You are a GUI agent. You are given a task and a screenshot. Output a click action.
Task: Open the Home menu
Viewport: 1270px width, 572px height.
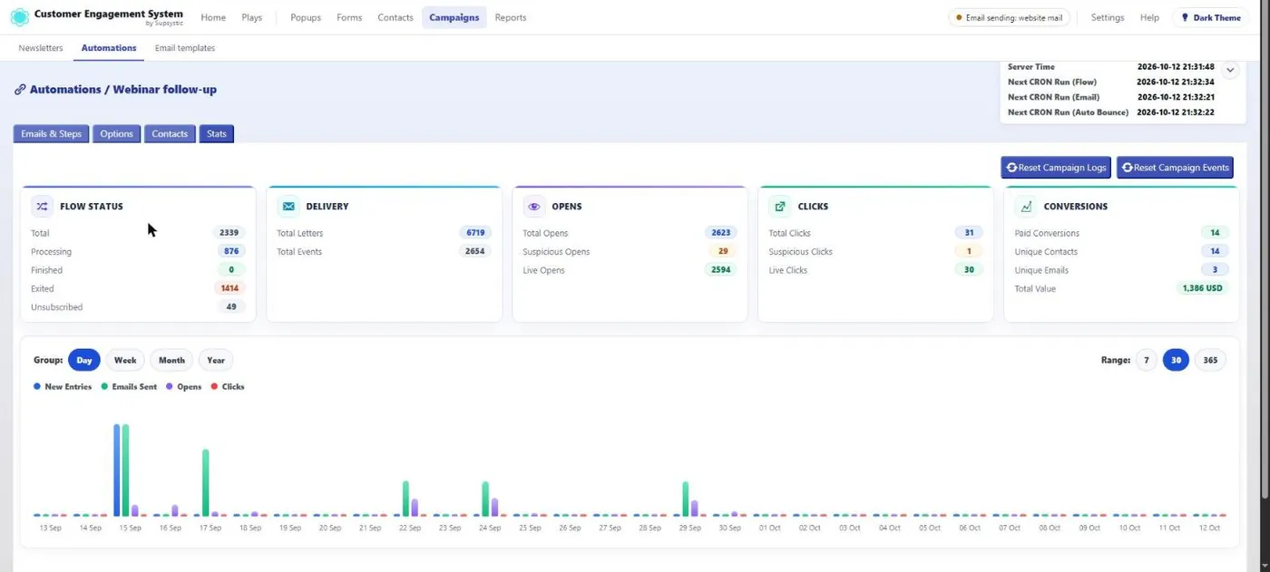[213, 17]
